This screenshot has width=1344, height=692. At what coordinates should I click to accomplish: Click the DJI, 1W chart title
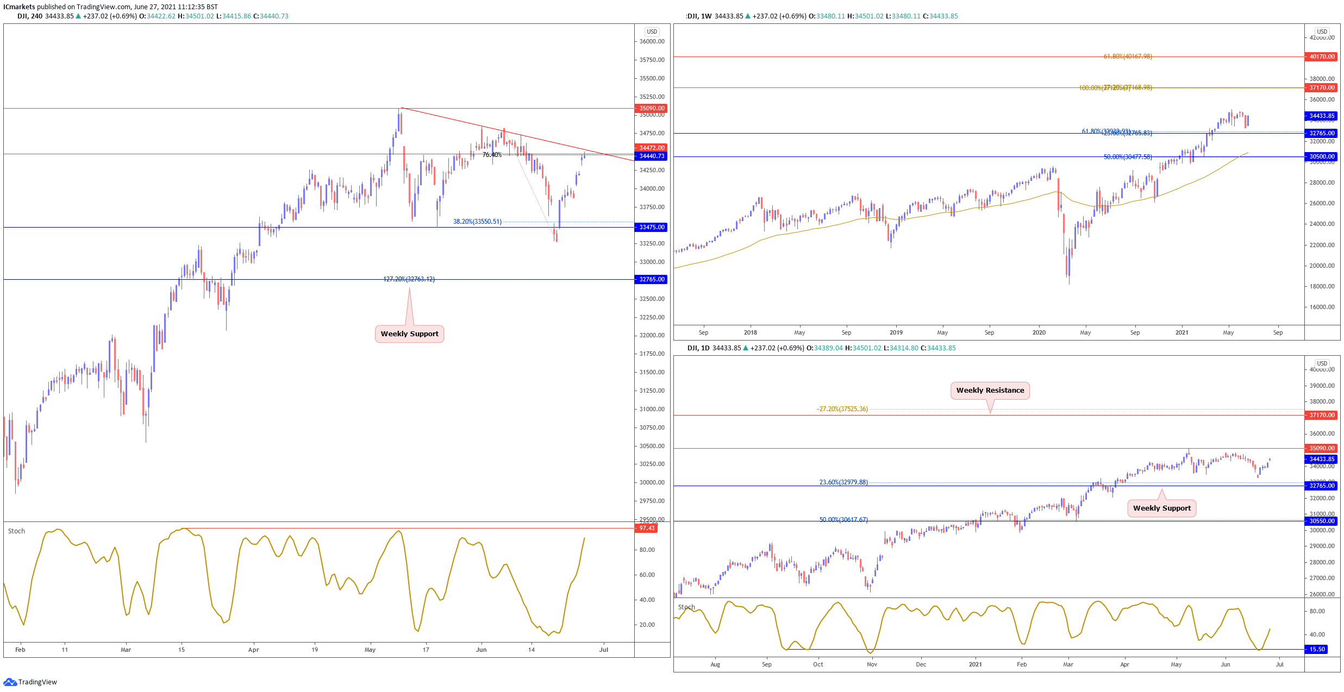click(699, 16)
